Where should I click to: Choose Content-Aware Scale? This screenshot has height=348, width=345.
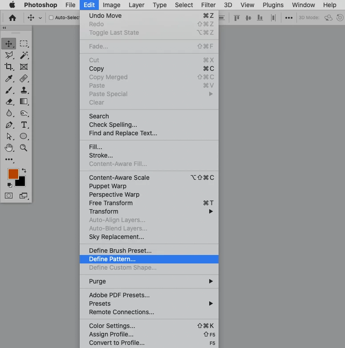click(149, 178)
